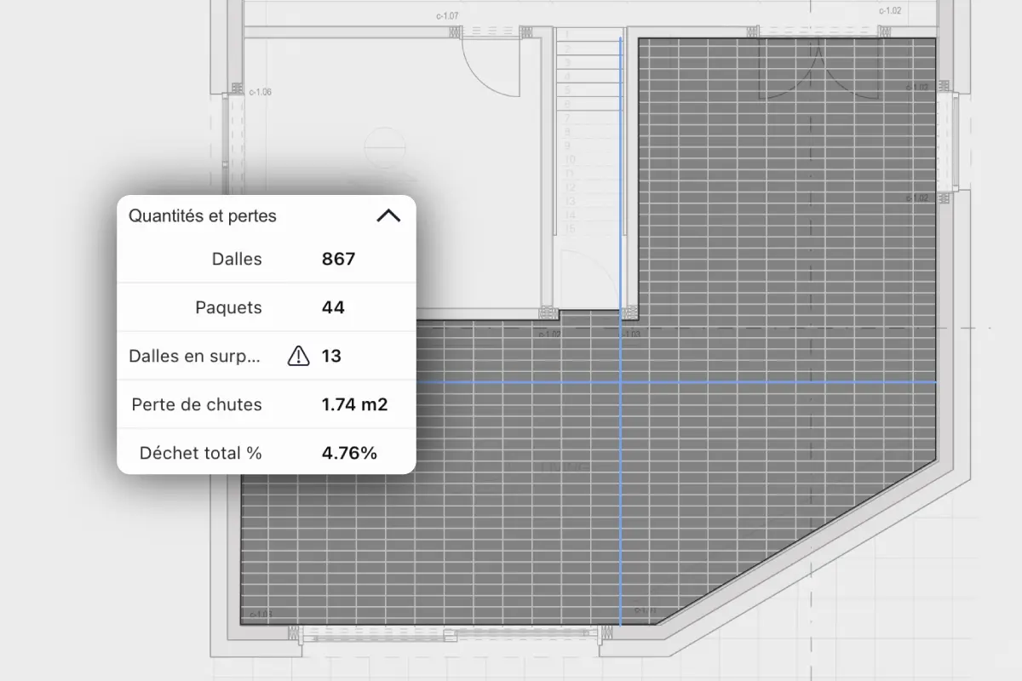Select the Perte de chutes label
1022x681 pixels.
197,404
